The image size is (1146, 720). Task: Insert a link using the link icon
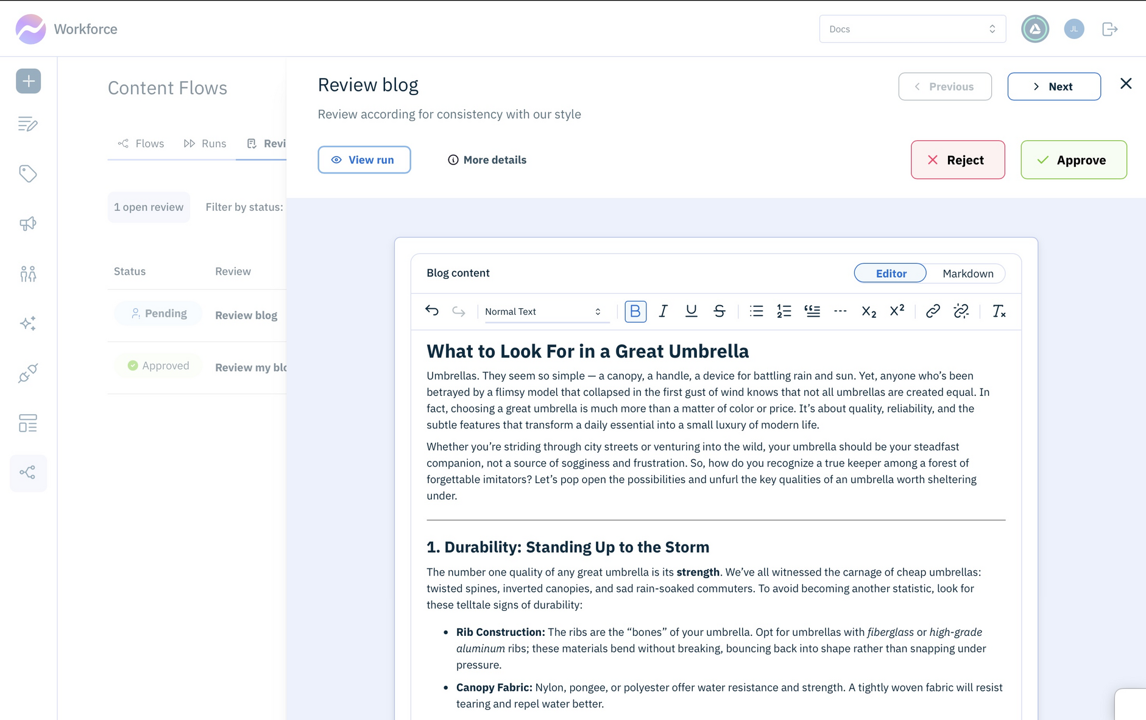pyautogui.click(x=932, y=311)
